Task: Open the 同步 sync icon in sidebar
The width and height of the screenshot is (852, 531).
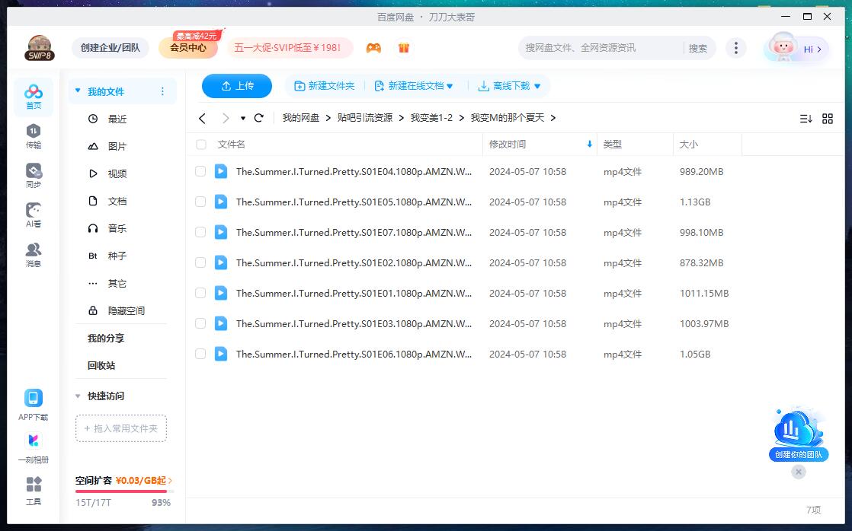Action: (x=34, y=175)
